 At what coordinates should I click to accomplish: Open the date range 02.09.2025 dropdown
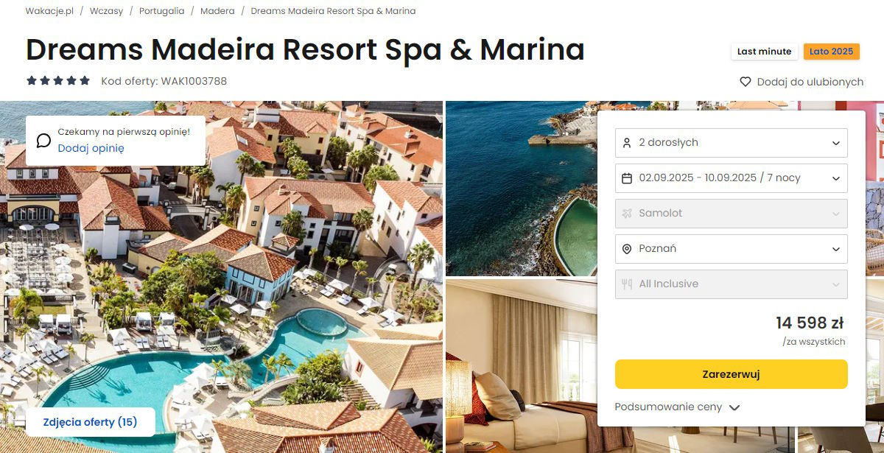(x=732, y=178)
